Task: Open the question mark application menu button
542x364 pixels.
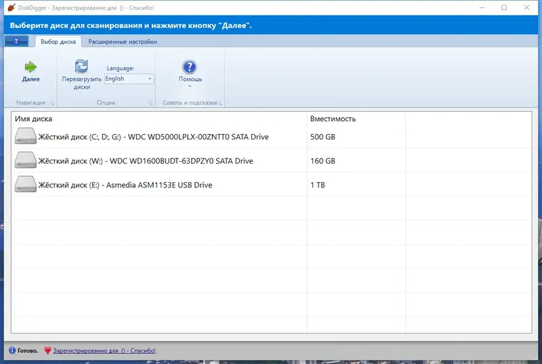Action: tap(16, 41)
